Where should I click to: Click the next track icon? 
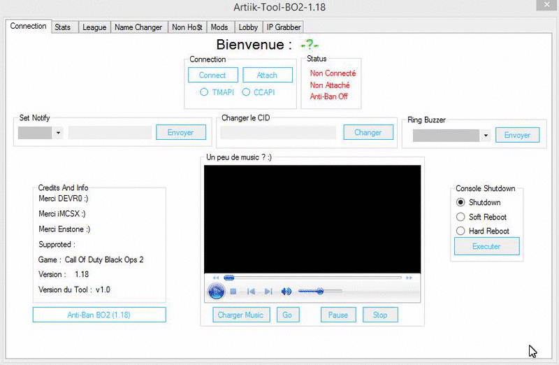(268, 292)
